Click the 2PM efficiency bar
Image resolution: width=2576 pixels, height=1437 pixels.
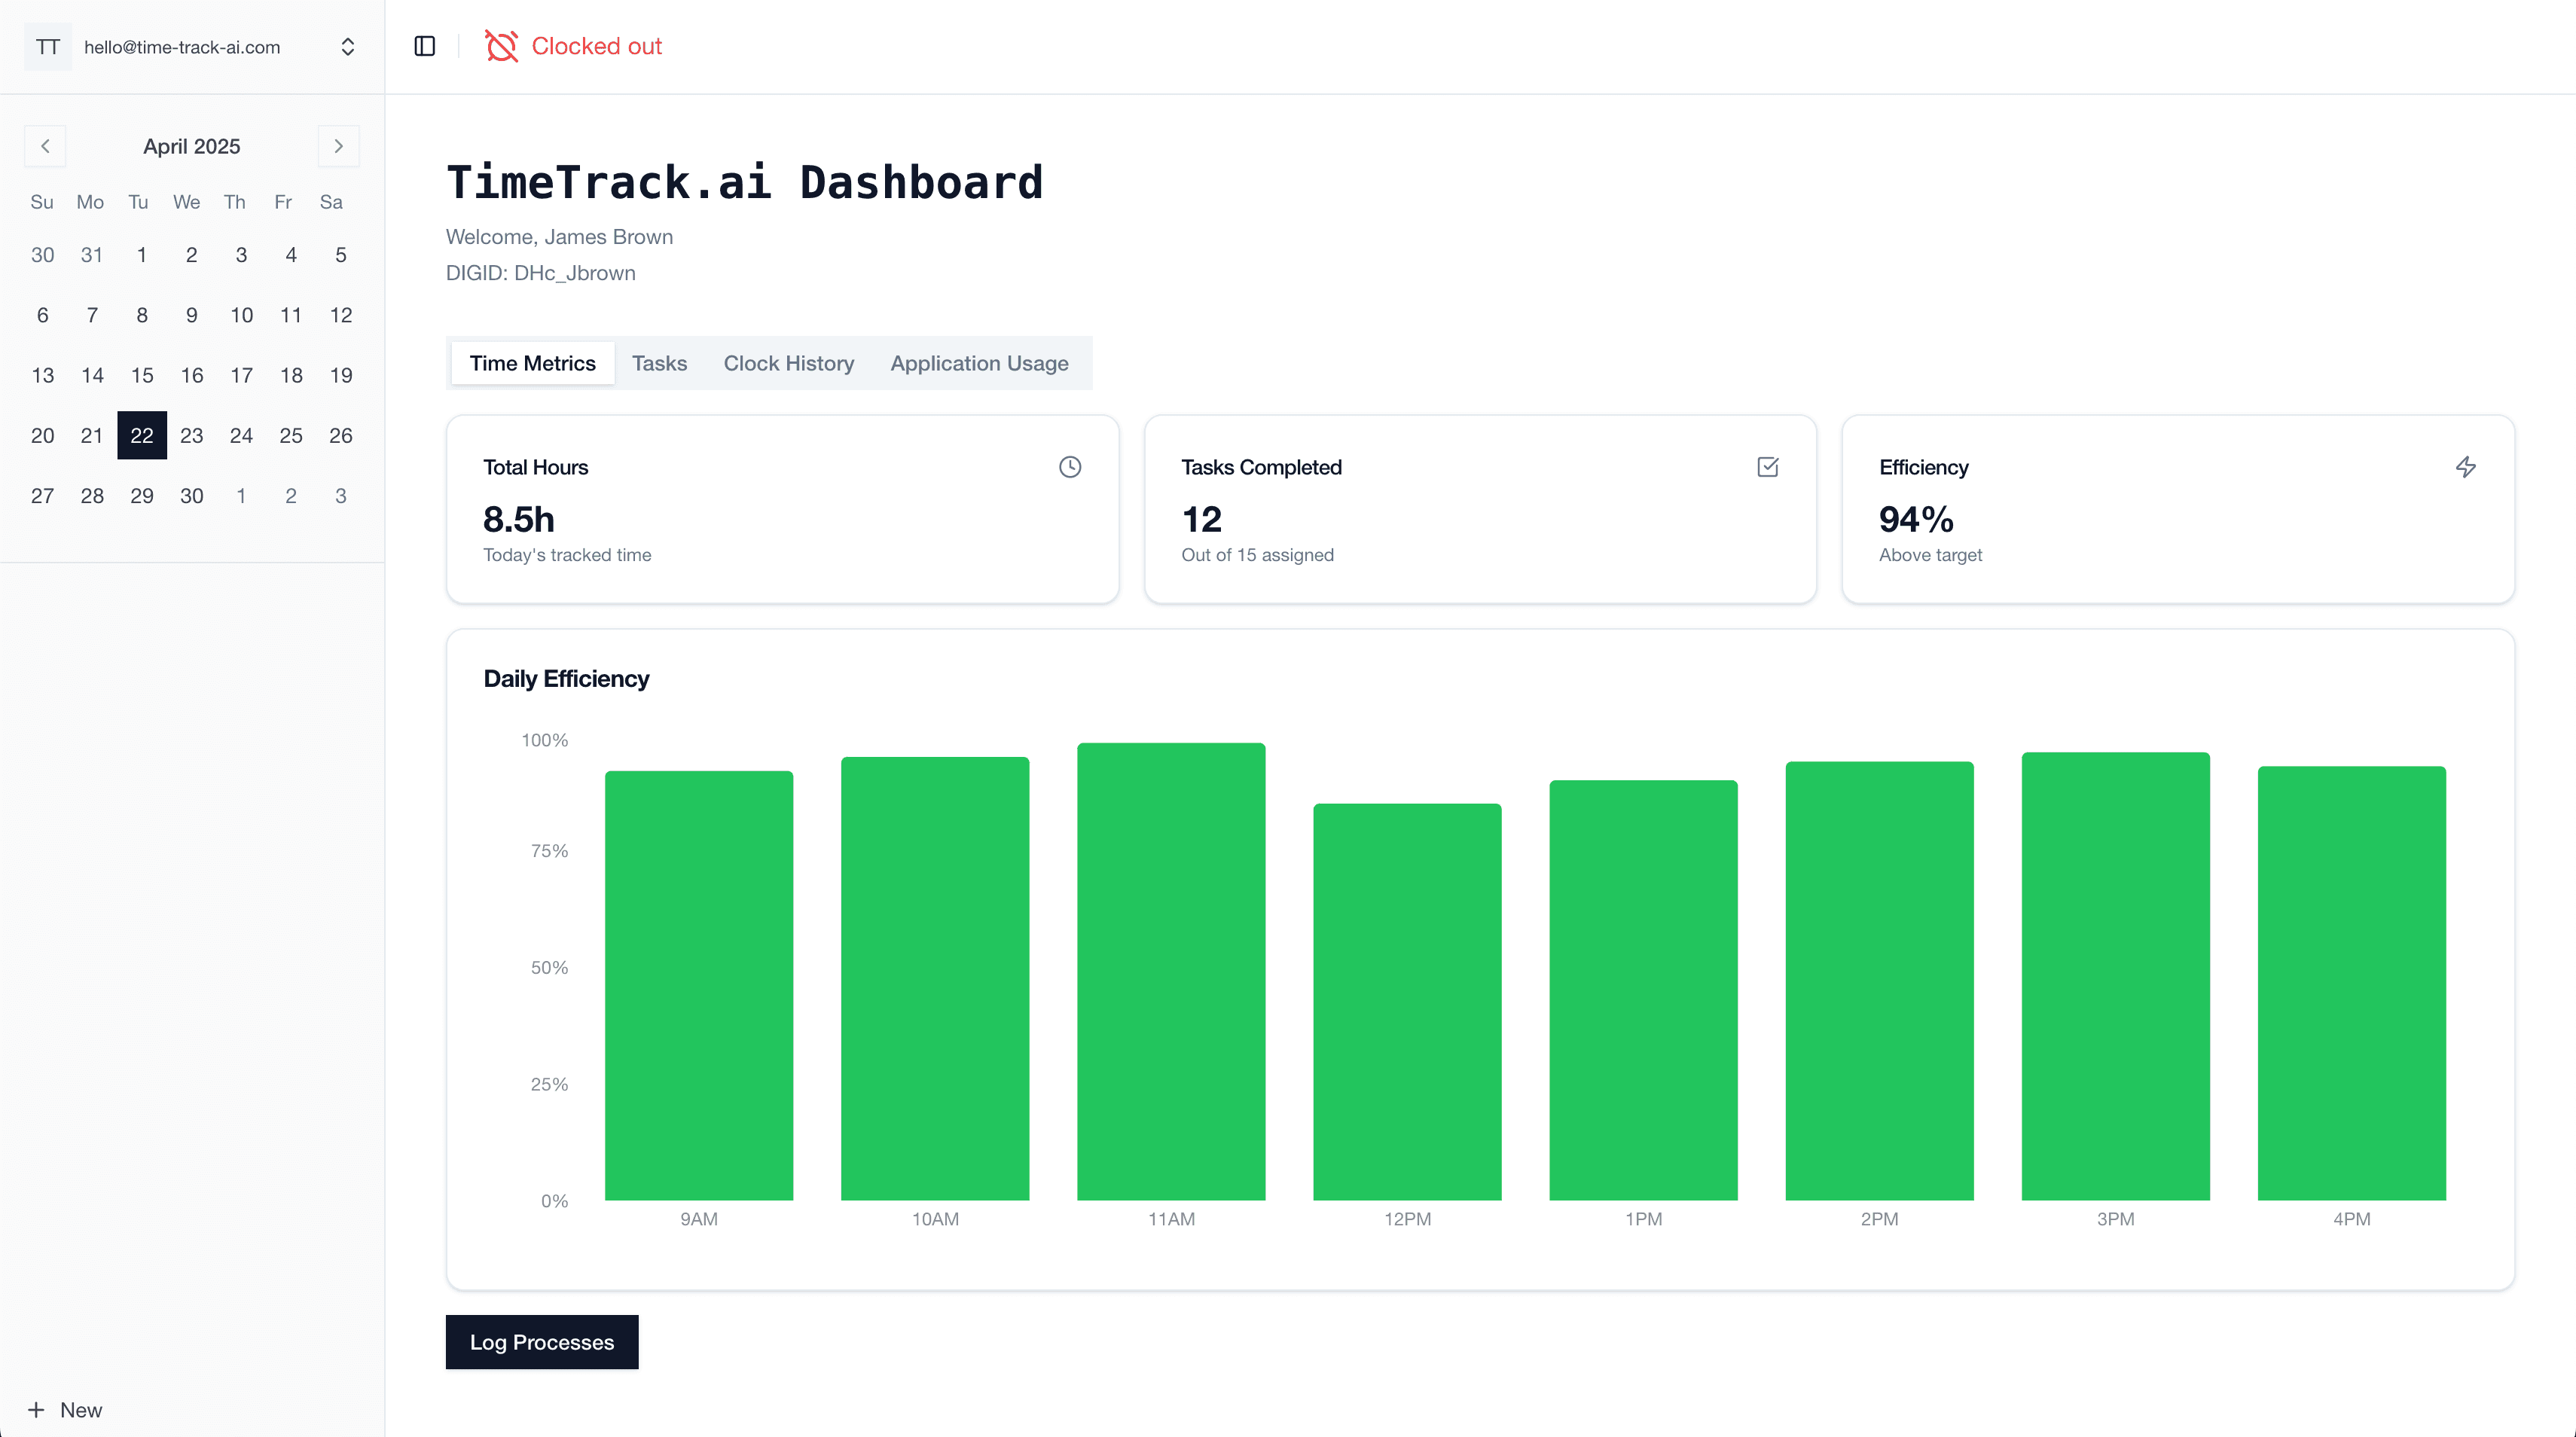1879,981
